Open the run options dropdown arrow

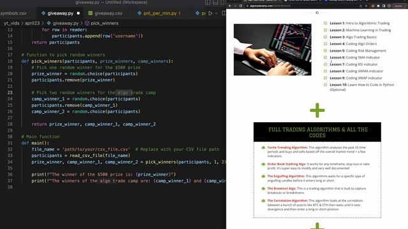click(216, 13)
